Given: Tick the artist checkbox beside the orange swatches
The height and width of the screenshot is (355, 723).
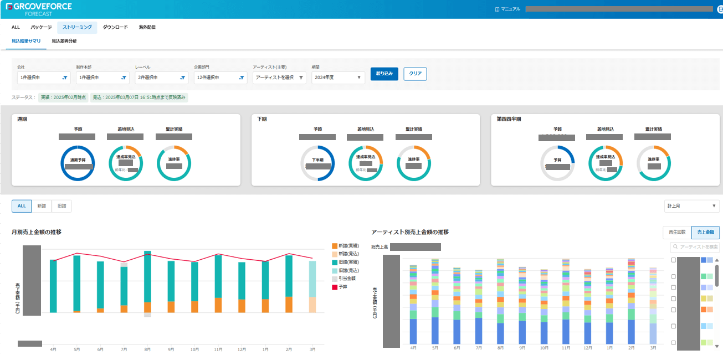Looking at the screenshot, I should [x=673, y=310].
